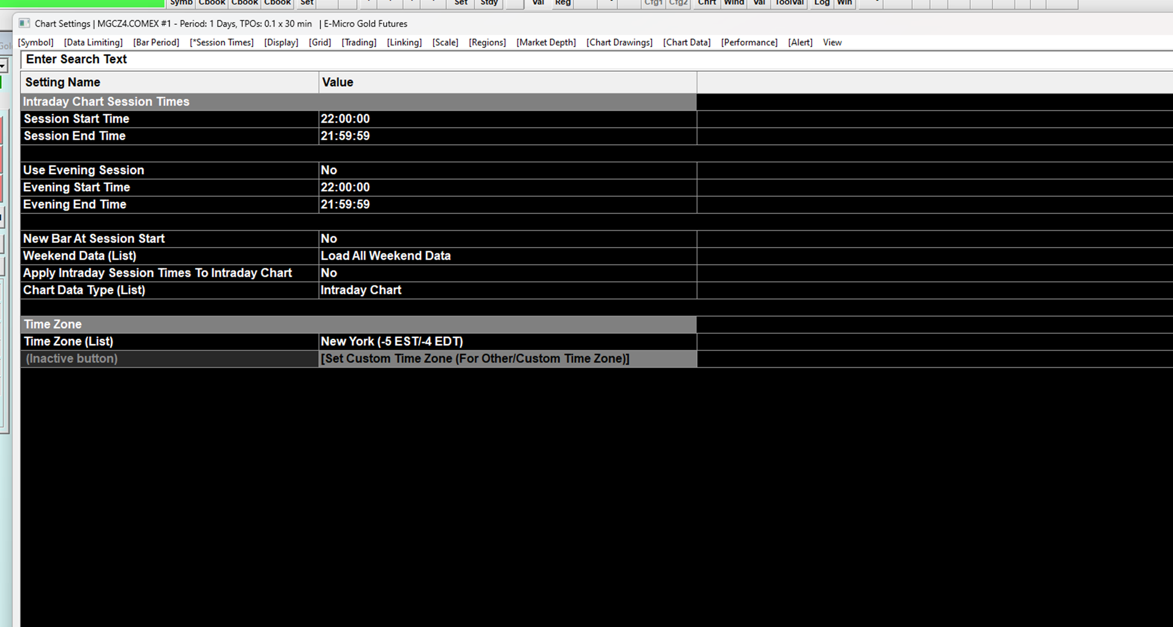Open the View menu
Viewport: 1173px width, 627px height.
[832, 42]
